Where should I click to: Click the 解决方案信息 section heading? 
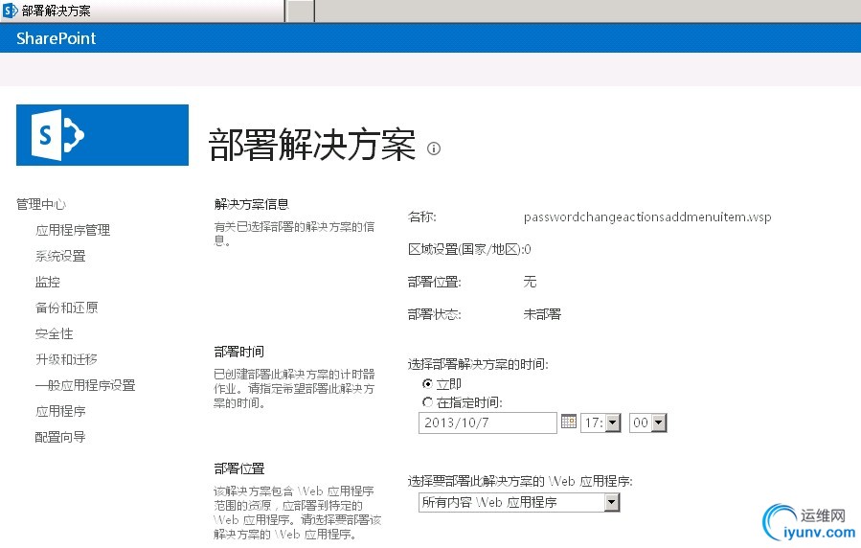(252, 204)
